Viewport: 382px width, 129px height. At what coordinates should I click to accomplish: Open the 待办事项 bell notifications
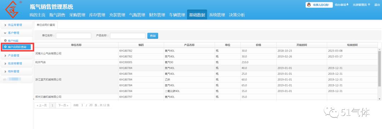(342, 5)
